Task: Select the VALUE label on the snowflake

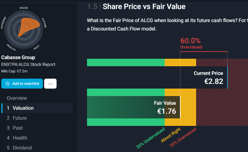Action: (24, 8)
